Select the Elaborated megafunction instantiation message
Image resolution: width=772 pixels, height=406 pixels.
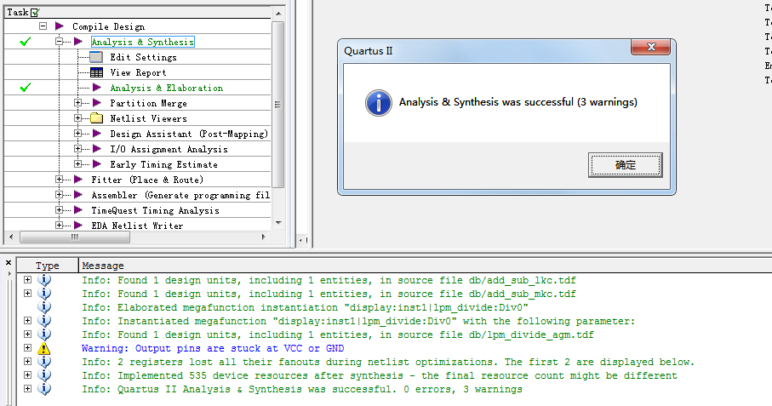[x=305, y=307]
